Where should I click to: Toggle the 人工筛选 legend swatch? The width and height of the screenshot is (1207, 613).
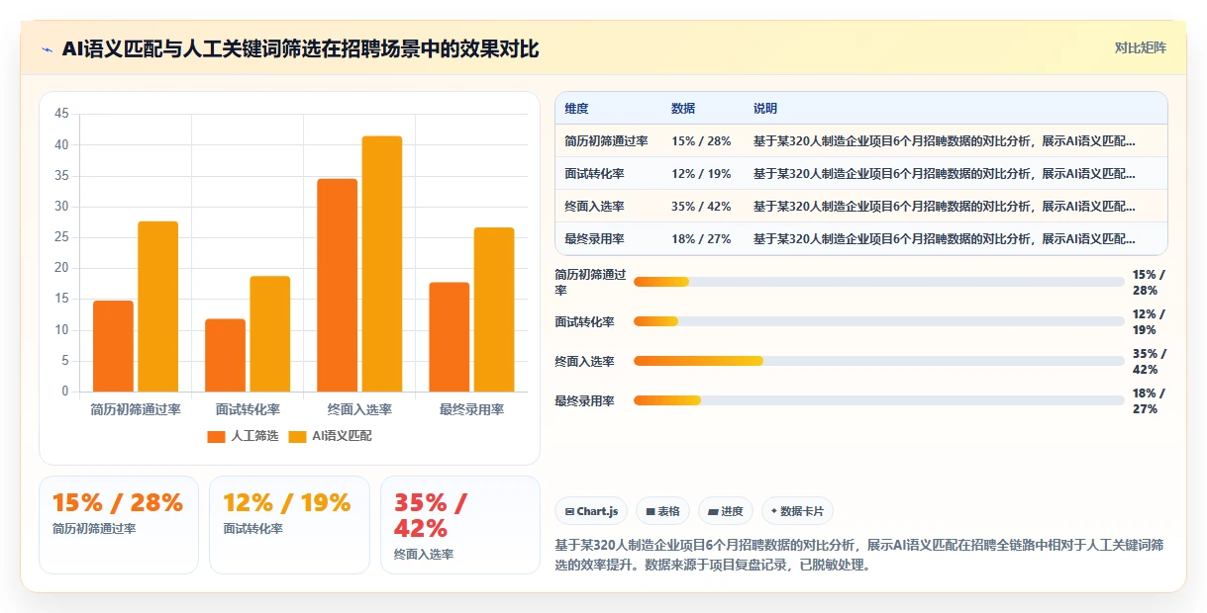pyautogui.click(x=217, y=436)
